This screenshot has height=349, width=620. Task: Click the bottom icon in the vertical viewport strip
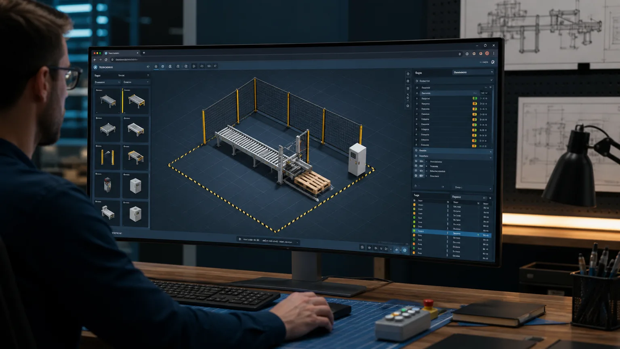[x=408, y=106]
